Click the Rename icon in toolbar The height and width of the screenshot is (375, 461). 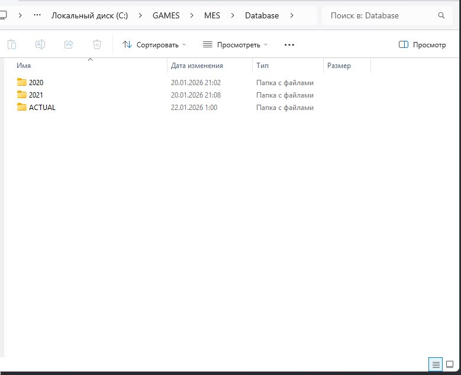(40, 44)
